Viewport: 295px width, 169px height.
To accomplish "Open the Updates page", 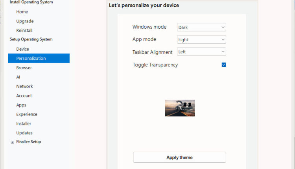I will [x=24, y=133].
